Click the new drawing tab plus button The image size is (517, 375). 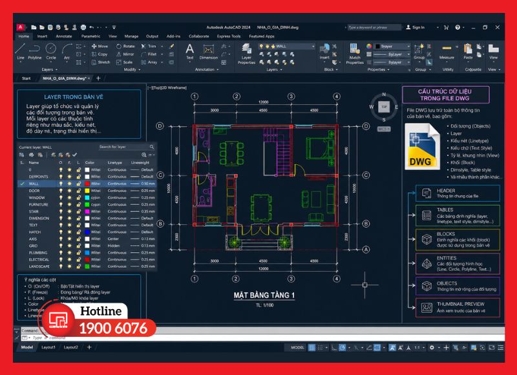coord(98,78)
